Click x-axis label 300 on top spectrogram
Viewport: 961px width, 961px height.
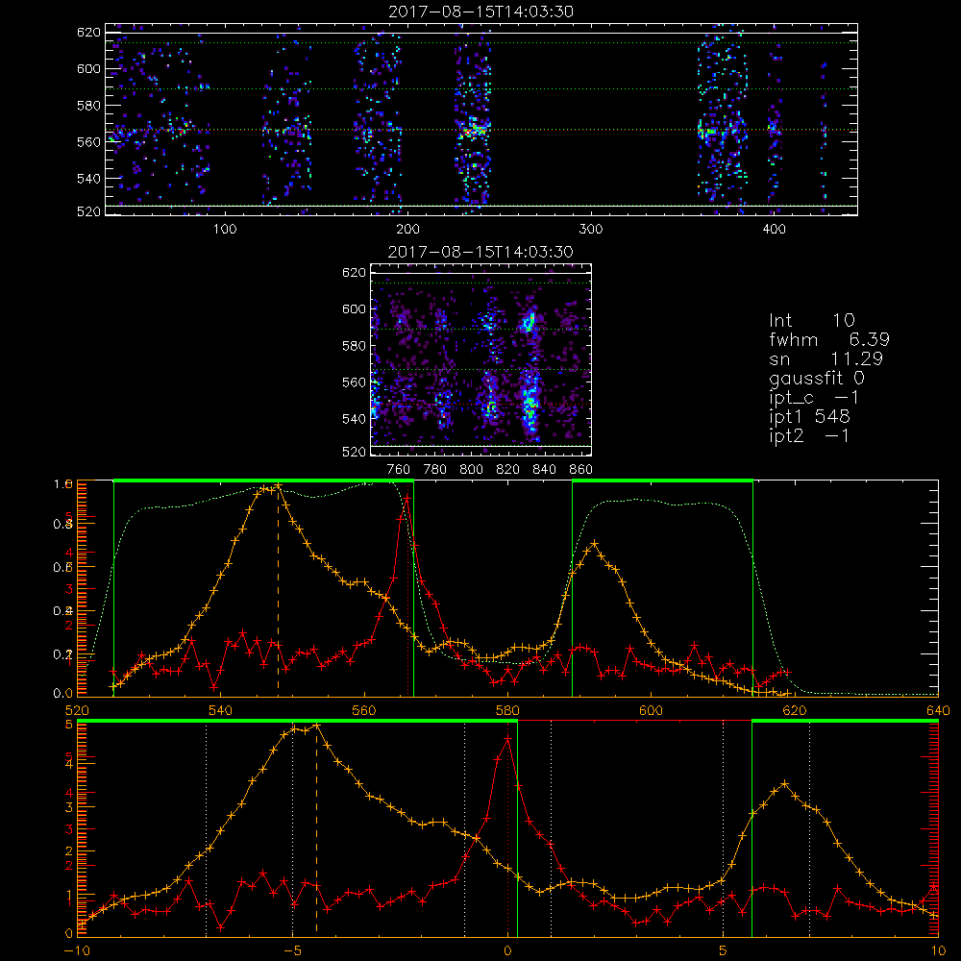tap(591, 230)
